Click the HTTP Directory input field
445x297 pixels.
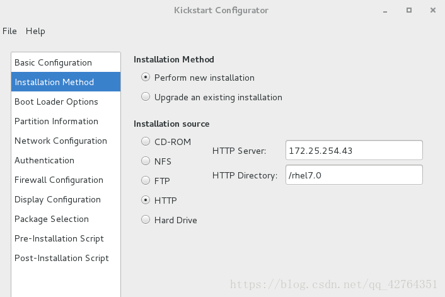(354, 175)
